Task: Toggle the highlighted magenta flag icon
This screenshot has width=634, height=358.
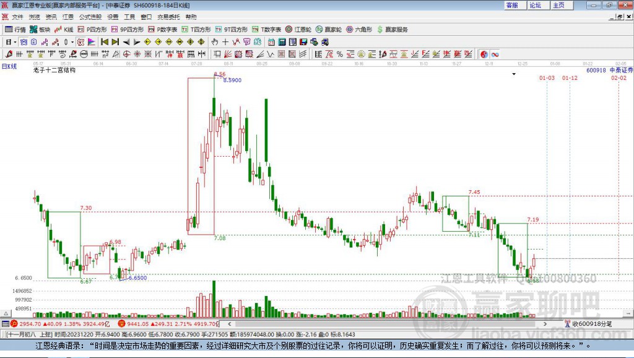Action: (92, 42)
